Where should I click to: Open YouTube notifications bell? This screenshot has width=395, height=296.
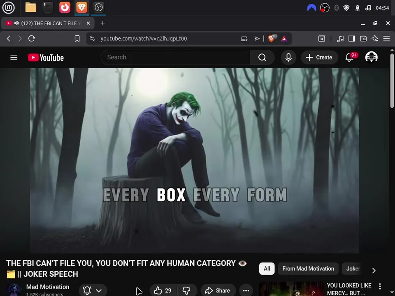(x=349, y=58)
